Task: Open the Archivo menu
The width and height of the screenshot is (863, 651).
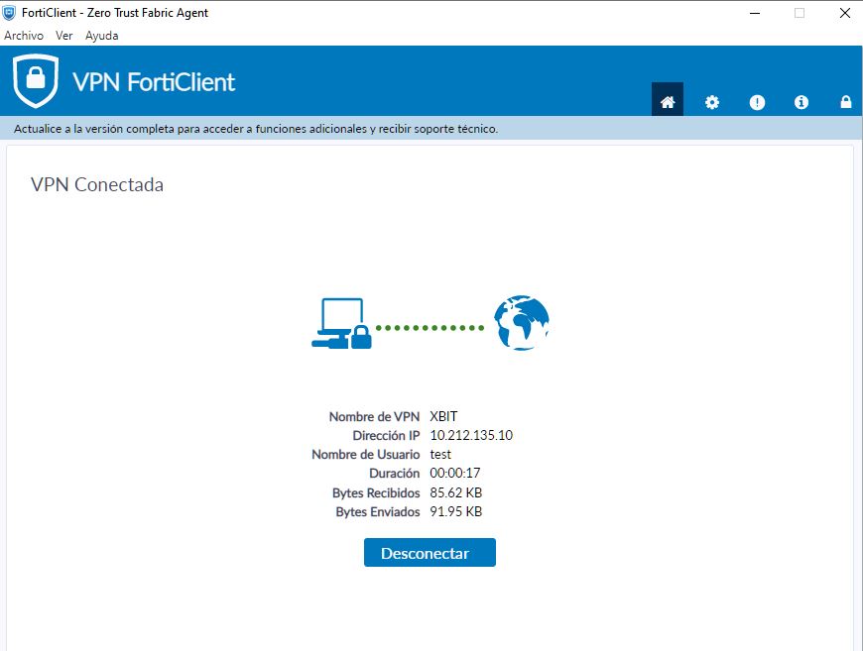Action: [24, 36]
